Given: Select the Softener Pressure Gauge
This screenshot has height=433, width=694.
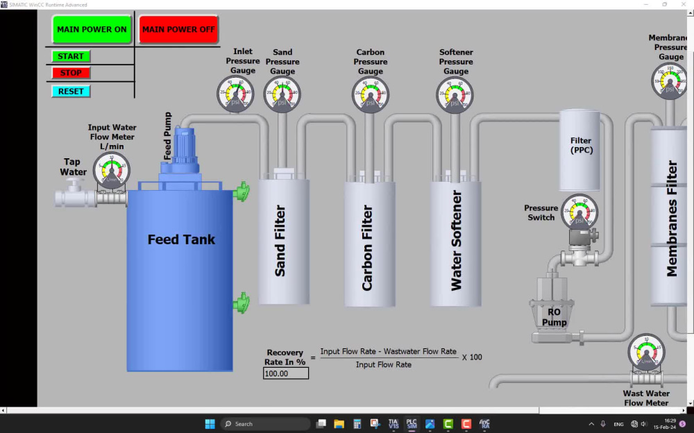Looking at the screenshot, I should (x=455, y=94).
